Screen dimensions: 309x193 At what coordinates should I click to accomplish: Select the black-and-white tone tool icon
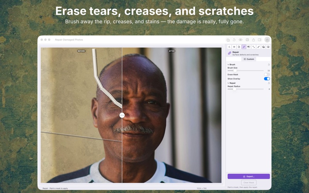click(249, 47)
